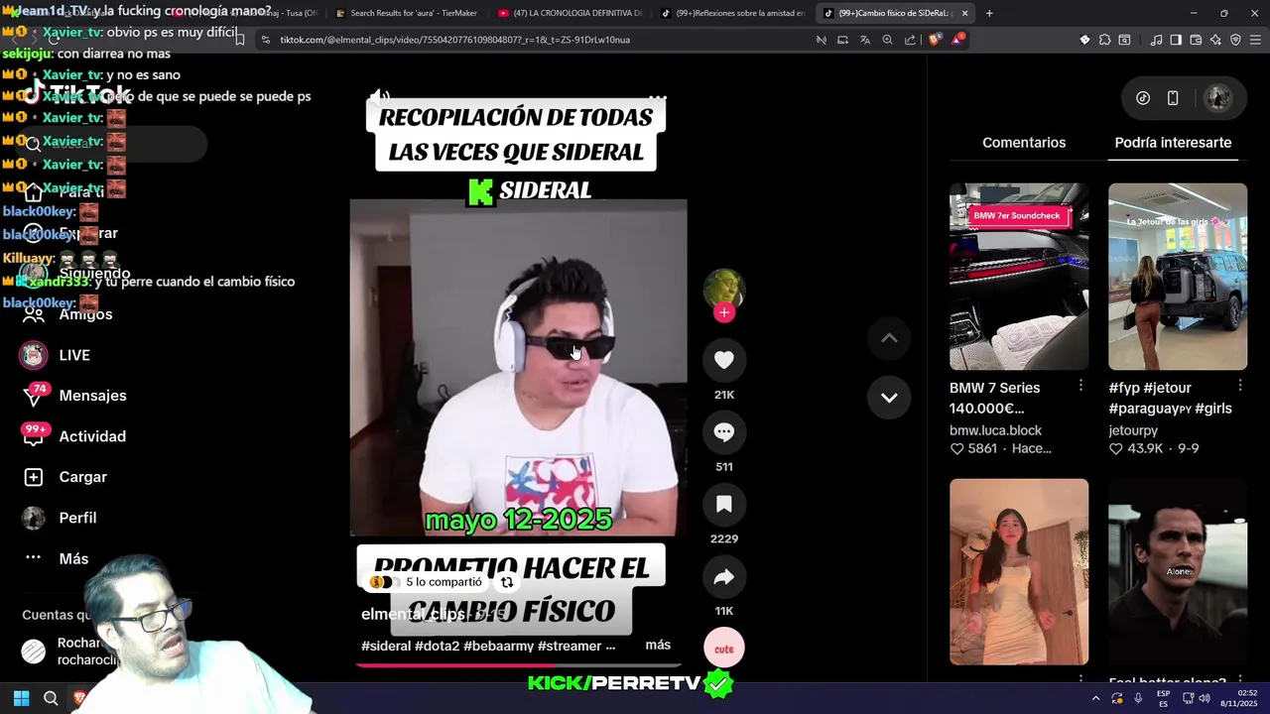Expand the video caption with 'más'
This screenshot has height=714, width=1270.
(658, 645)
